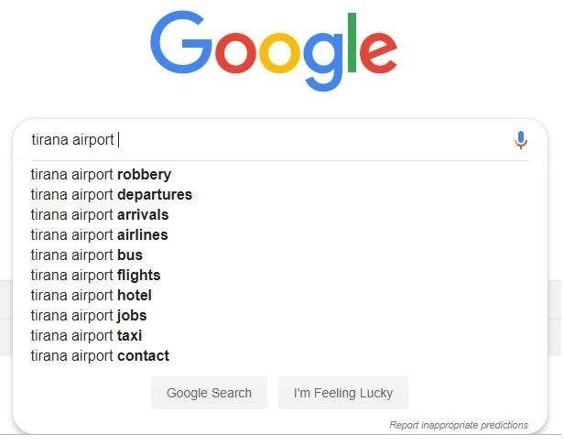Choose the 'tirana airport taxi' suggestion
The height and width of the screenshot is (445, 564).
[x=86, y=335]
